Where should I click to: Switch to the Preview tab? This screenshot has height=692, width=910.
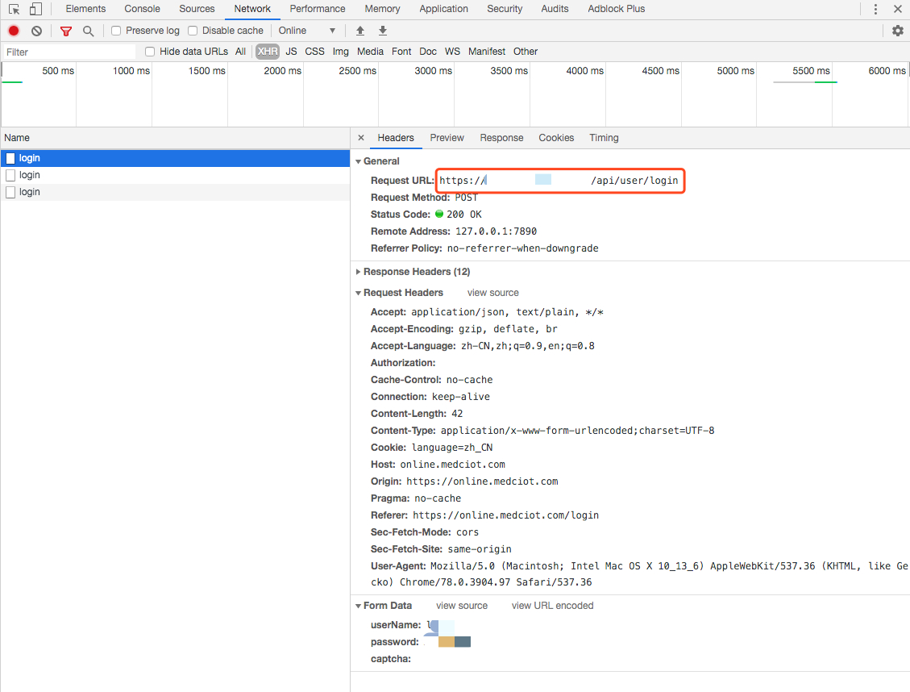point(447,138)
